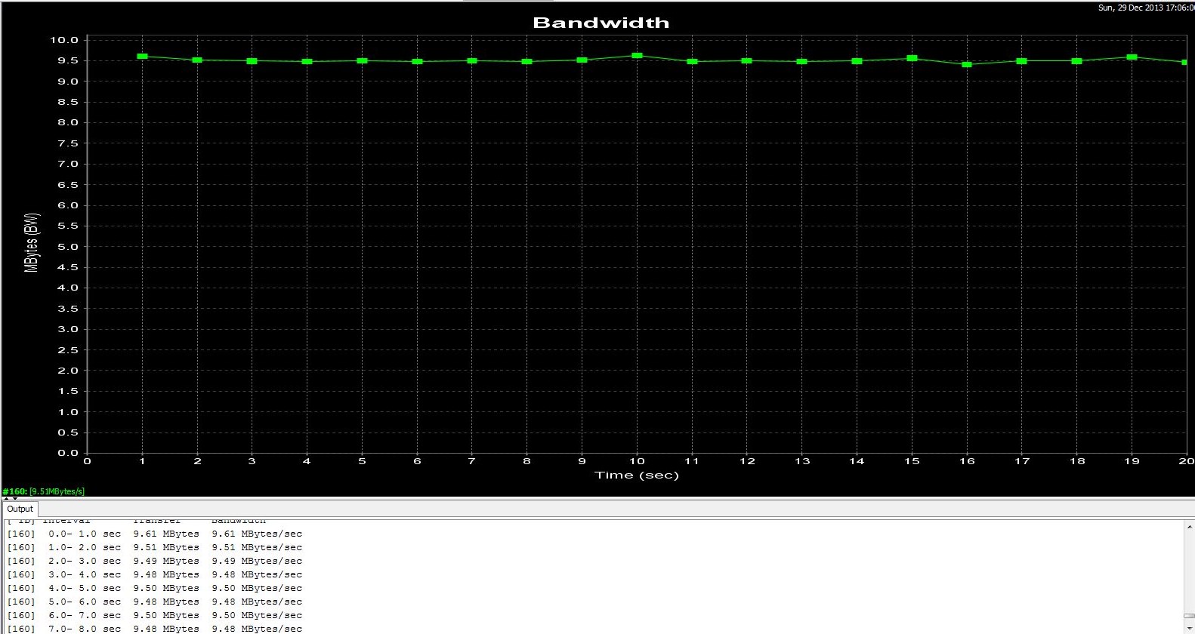The image size is (1195, 634).
Task: Click the split pane down arrow
Action: (x=15, y=499)
